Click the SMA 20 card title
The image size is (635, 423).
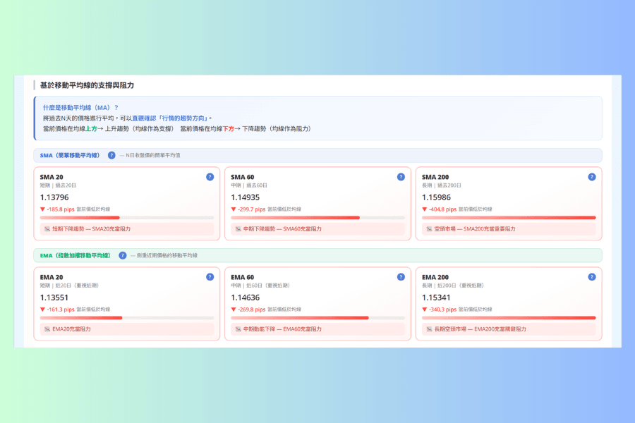pos(52,177)
